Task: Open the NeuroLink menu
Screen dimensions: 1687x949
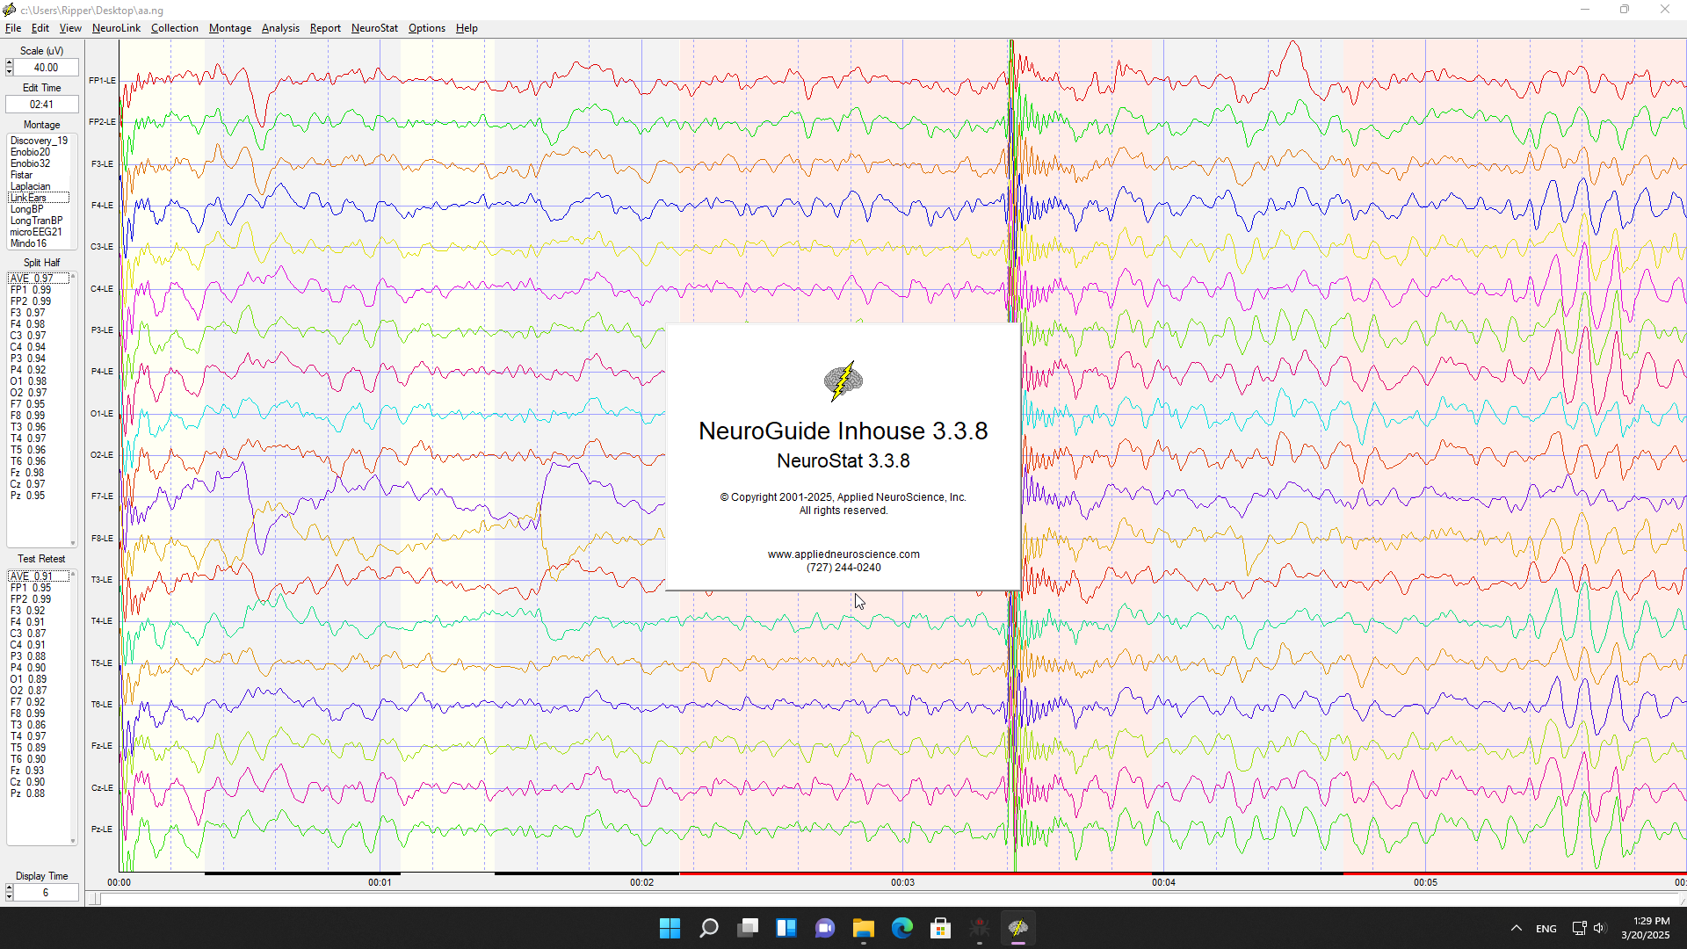Action: click(x=116, y=28)
